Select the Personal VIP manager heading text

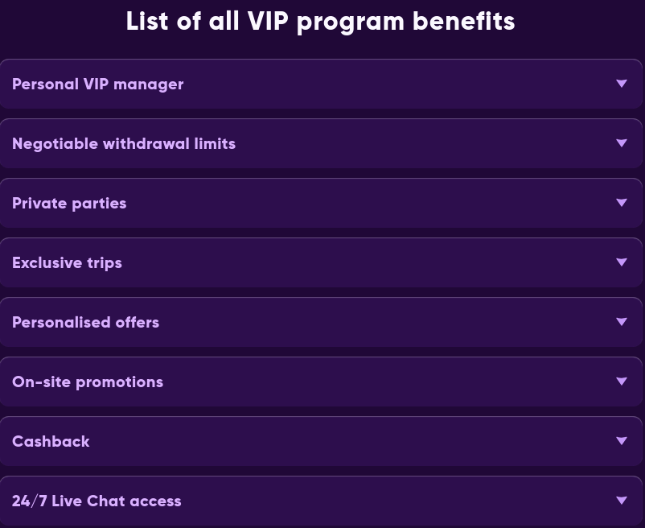click(97, 84)
